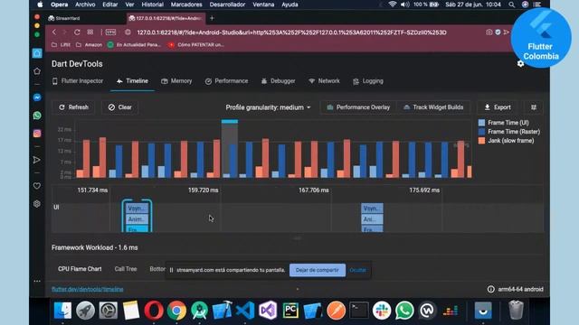Click Dejar de compartir button
The height and width of the screenshot is (325, 579).
point(318,270)
